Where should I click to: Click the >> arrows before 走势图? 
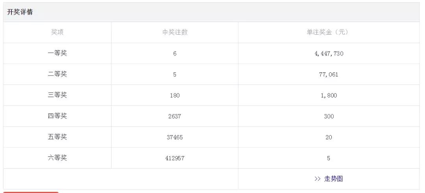(x=318, y=179)
